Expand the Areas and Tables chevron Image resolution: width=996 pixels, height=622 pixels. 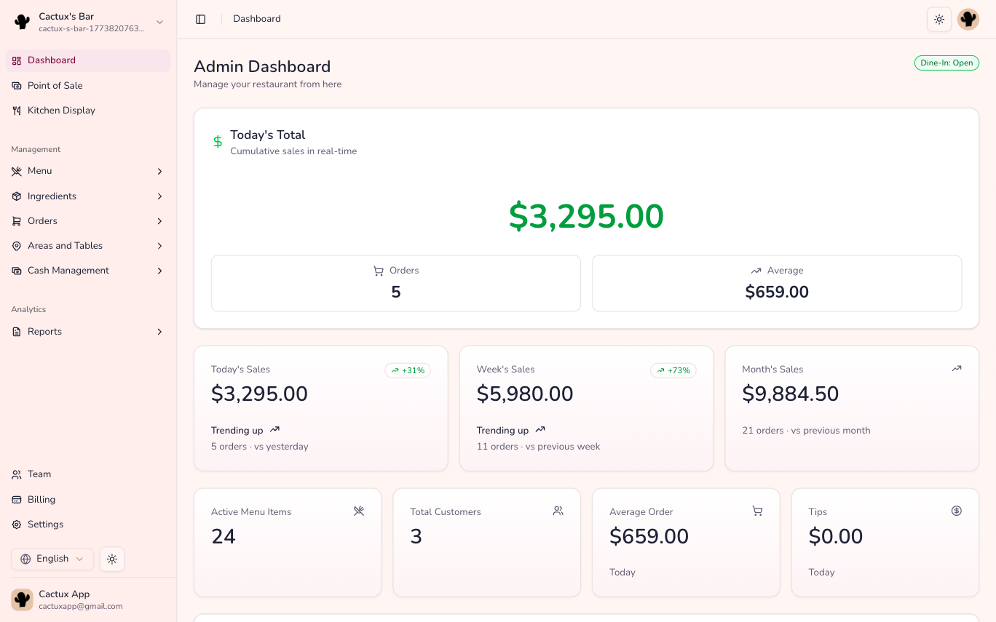click(x=159, y=246)
